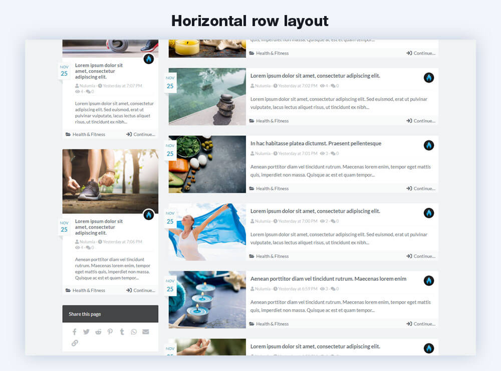This screenshot has height=371, width=501.
Task: Click the Tumblr share icon
Action: (122, 332)
